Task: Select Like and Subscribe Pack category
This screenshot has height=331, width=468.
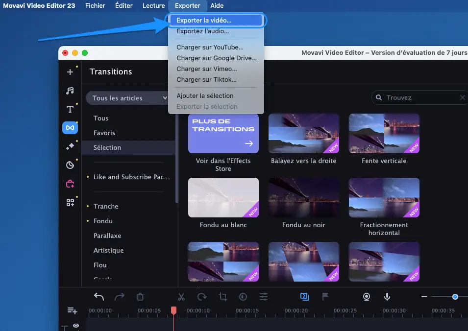Action: tap(128, 177)
